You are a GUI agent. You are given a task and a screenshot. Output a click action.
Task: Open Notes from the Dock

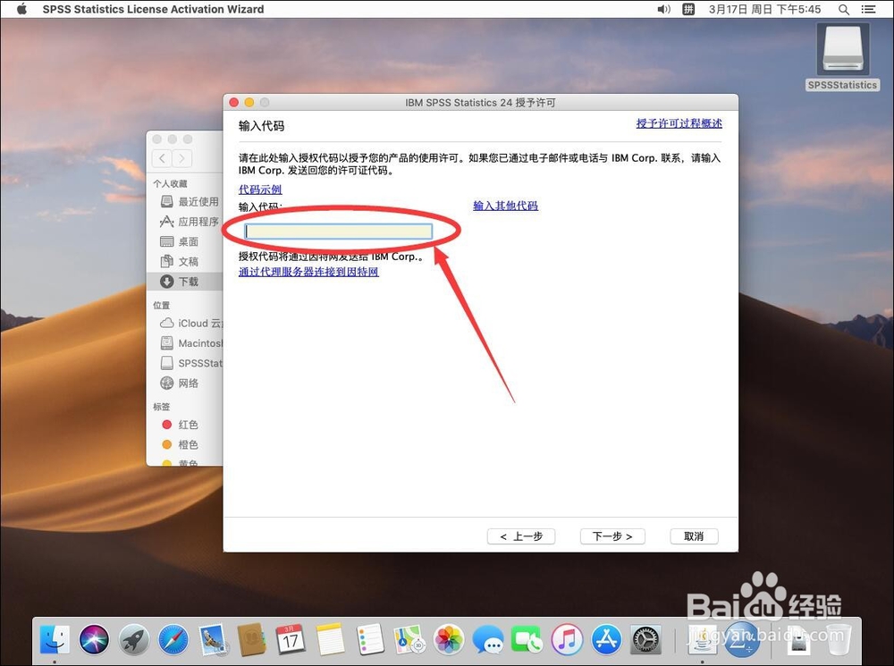(x=330, y=640)
